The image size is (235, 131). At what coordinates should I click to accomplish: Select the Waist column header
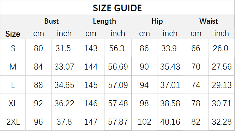click(209, 21)
